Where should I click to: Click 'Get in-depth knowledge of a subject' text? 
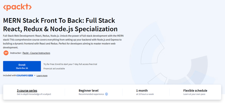(x=34, y=94)
